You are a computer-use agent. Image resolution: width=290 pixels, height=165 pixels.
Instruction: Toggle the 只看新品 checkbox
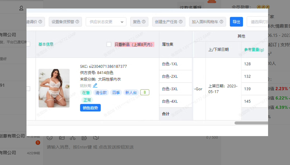pyautogui.click(x=109, y=45)
